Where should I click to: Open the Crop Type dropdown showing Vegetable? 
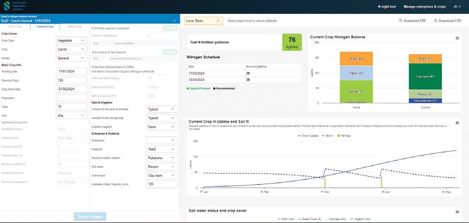[x=72, y=40]
